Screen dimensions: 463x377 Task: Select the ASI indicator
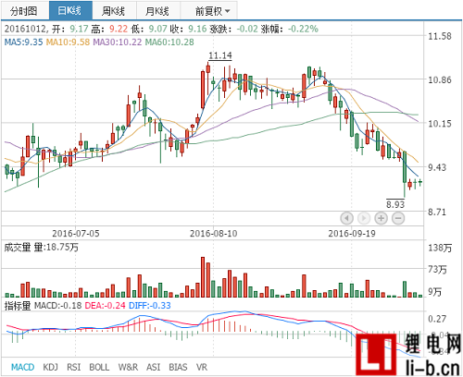pyautogui.click(x=154, y=367)
